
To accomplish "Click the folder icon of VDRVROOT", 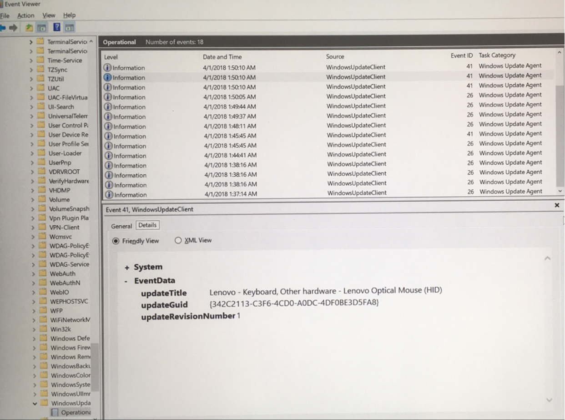I will click(x=42, y=172).
